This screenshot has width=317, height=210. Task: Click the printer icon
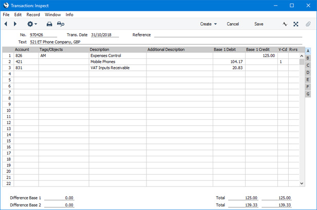(x=49, y=24)
